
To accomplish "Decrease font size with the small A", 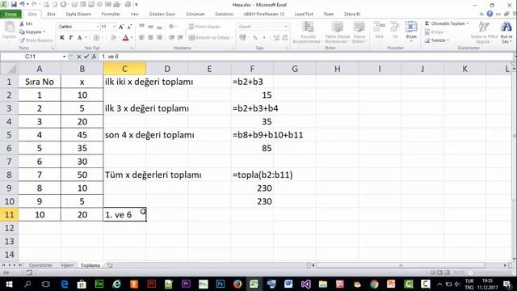I will click(x=129, y=27).
